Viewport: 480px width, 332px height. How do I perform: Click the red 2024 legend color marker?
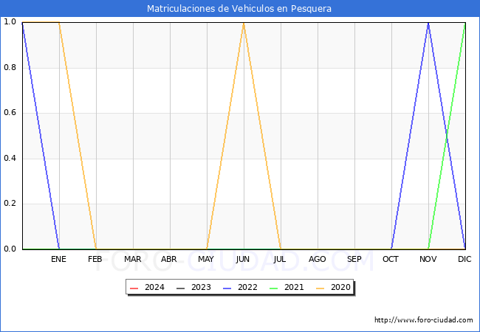(134, 288)
